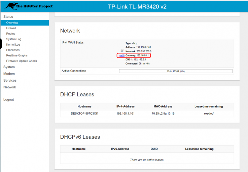Open the Kernel Log page
The height and width of the screenshot is (172, 248).
[13, 45]
